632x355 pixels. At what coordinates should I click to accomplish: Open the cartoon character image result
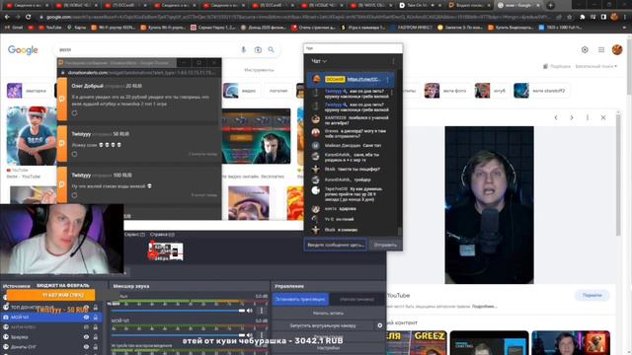[x=32, y=136]
